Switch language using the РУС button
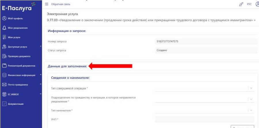259x128 pixels. pos(249,4)
